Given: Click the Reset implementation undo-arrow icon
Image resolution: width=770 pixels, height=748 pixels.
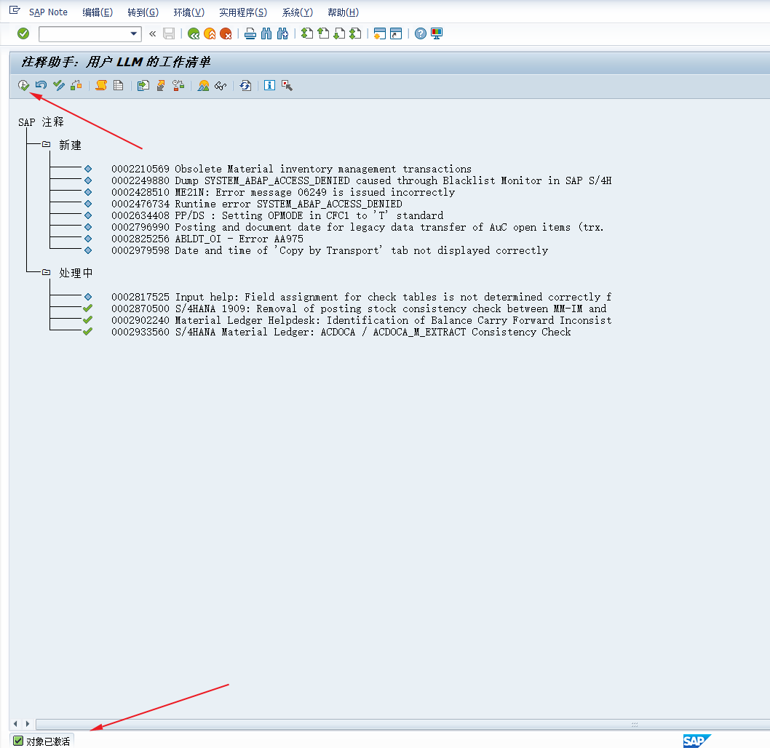Looking at the screenshot, I should pos(41,85).
